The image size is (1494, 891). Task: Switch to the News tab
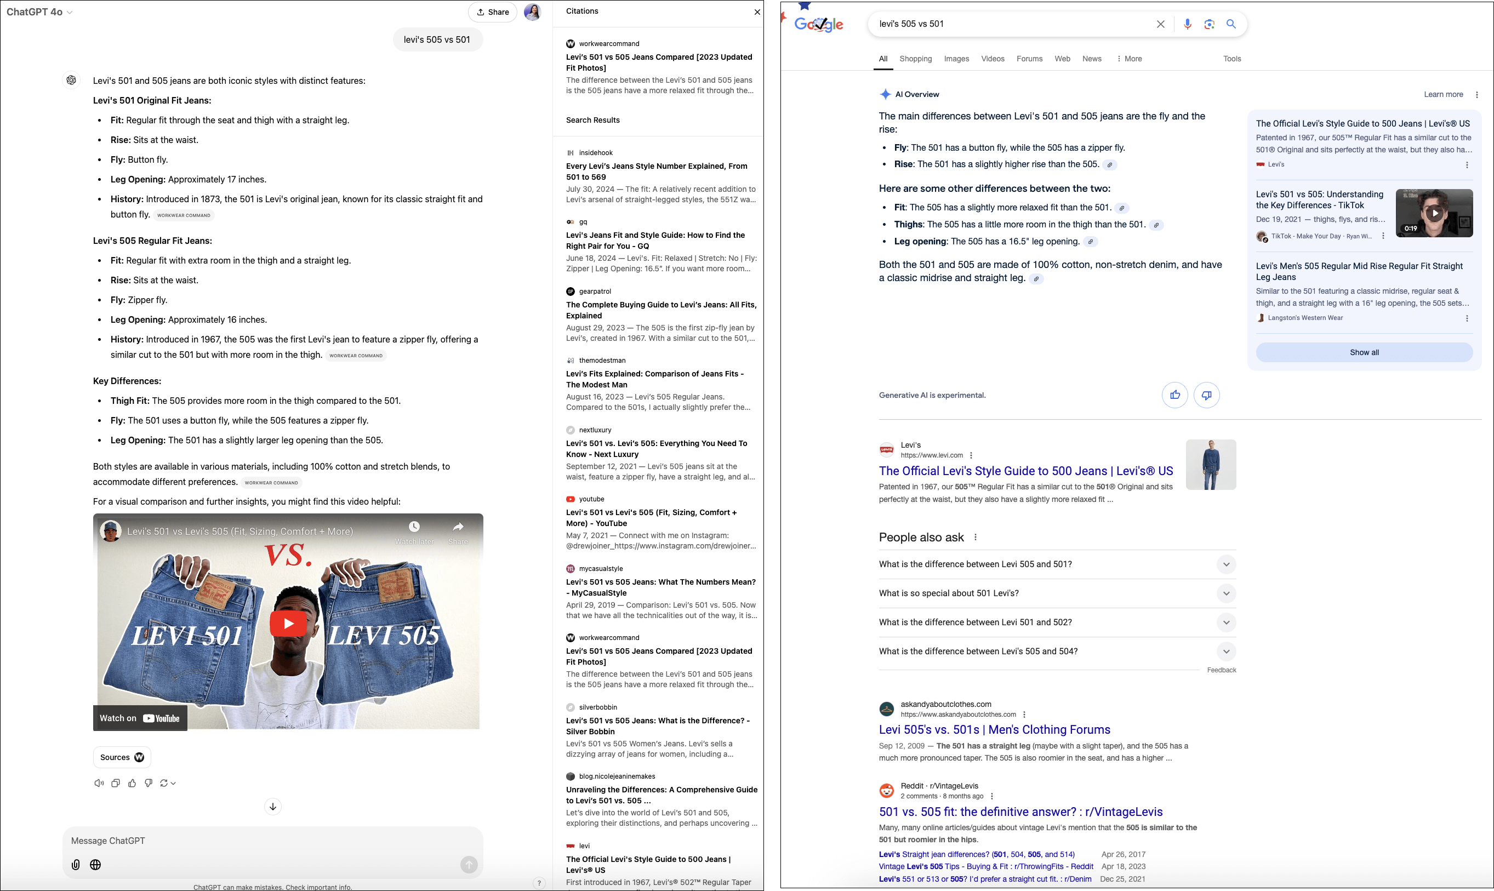click(1092, 59)
